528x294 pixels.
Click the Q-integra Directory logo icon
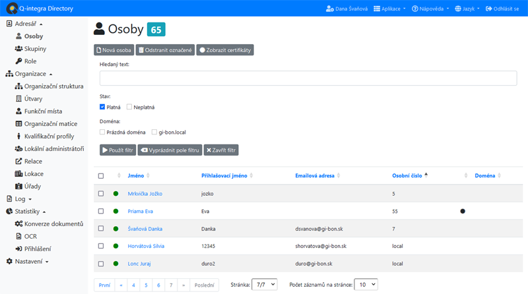point(12,9)
